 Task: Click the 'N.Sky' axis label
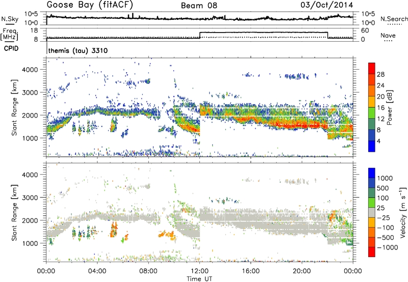click(x=10, y=19)
